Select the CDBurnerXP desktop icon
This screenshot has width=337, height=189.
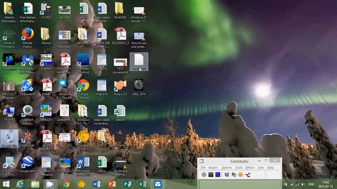27,87
